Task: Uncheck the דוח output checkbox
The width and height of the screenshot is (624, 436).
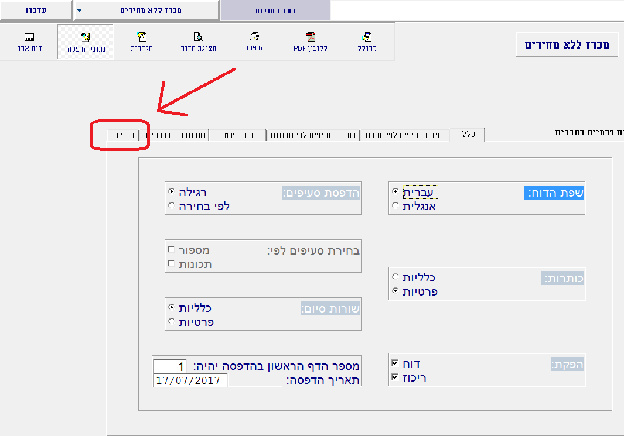Action: point(395,363)
